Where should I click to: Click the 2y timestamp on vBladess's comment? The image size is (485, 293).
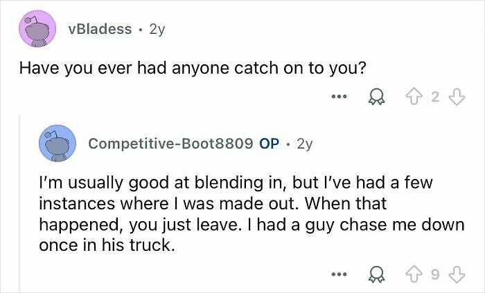(157, 29)
